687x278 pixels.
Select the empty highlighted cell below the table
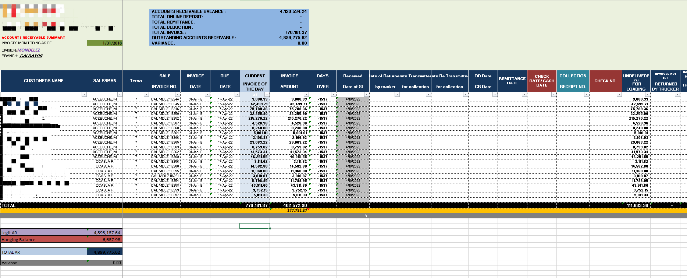(254, 226)
